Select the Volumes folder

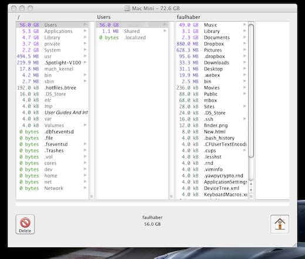point(52,125)
